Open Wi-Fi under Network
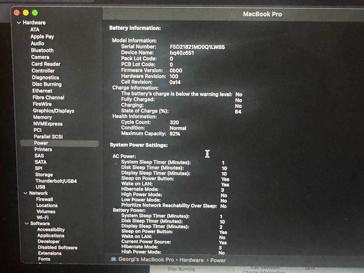This screenshot has height=273, width=364. [x=43, y=218]
